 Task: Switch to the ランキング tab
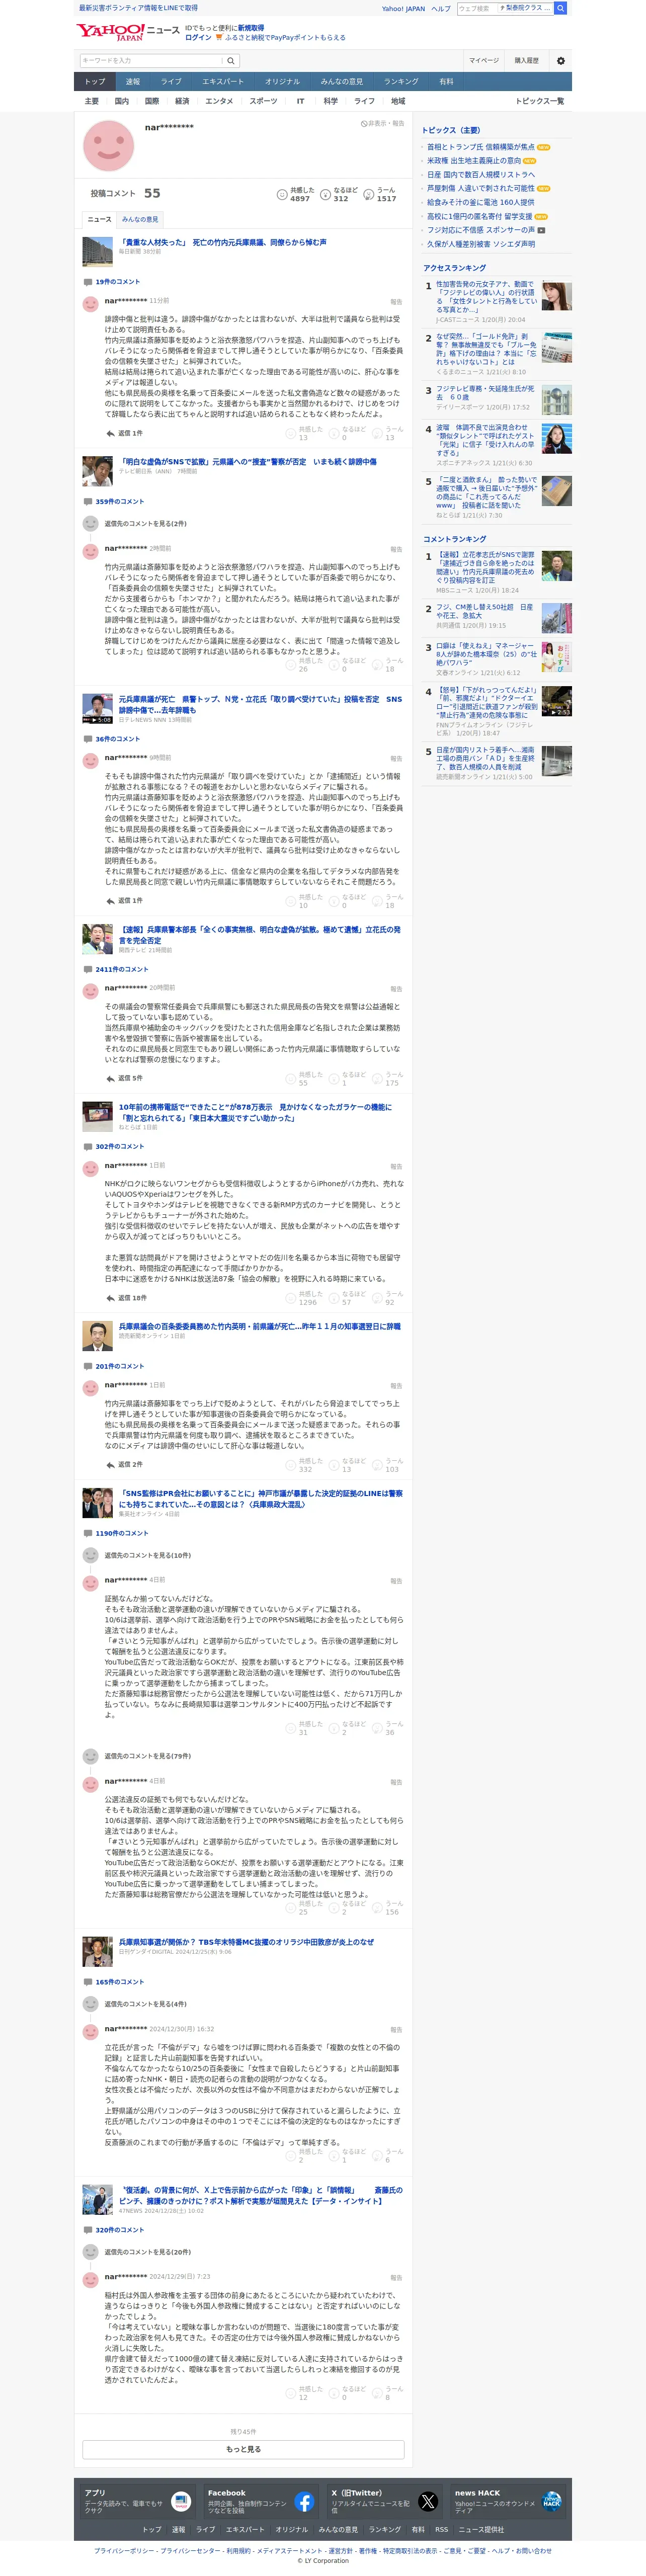[401, 82]
